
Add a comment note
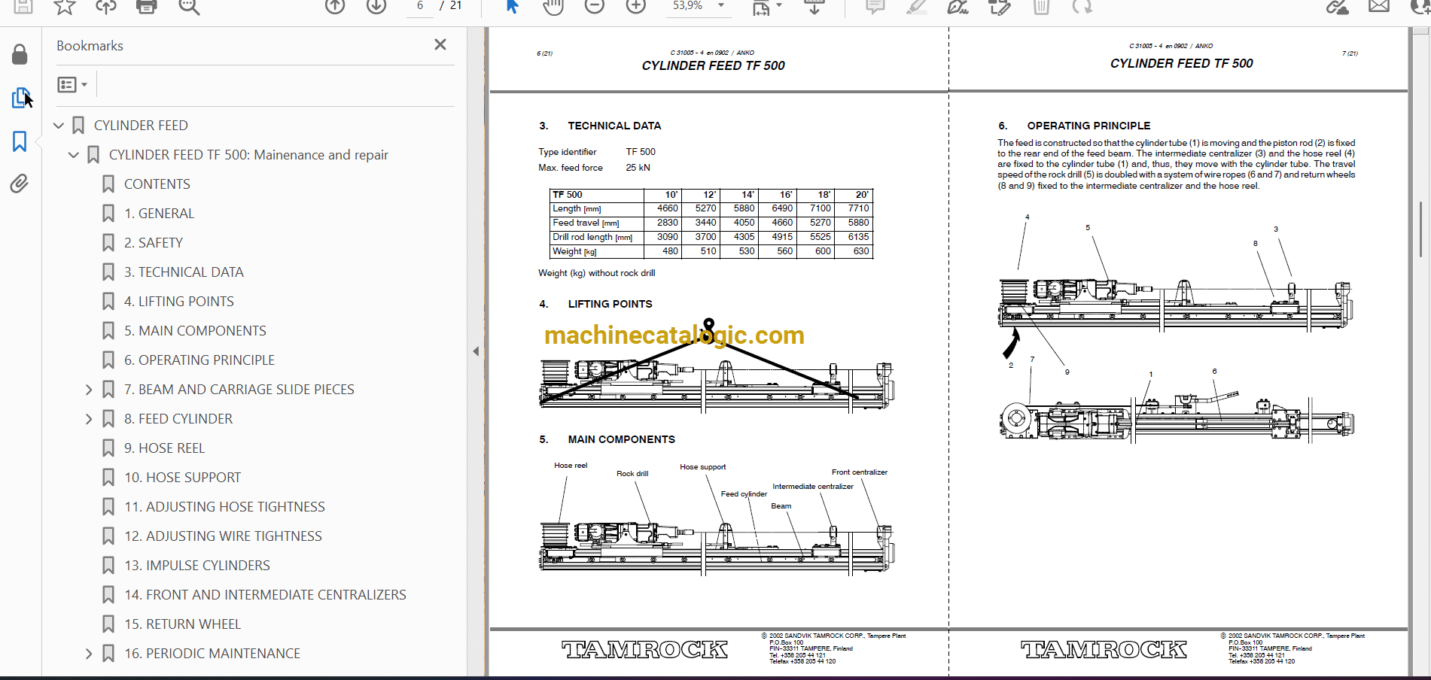pos(875,6)
